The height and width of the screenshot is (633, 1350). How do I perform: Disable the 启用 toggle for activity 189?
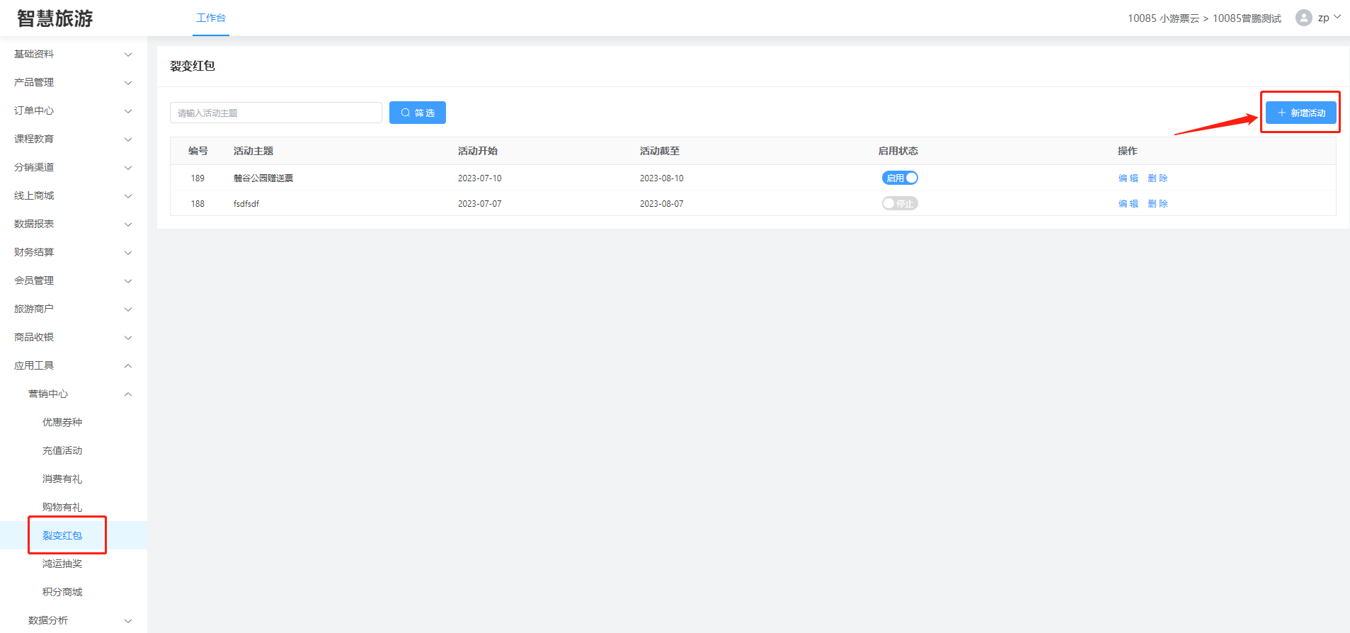pyautogui.click(x=900, y=178)
